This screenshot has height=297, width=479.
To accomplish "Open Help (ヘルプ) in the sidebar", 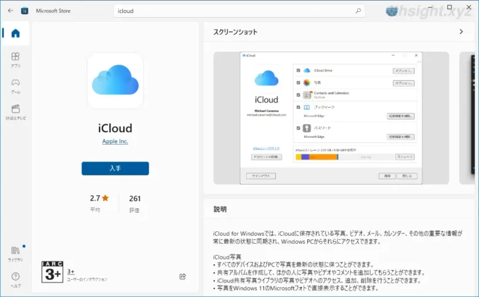I will [15, 280].
